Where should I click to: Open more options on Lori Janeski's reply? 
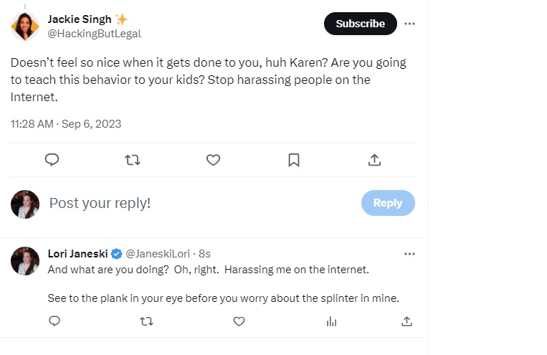tap(409, 254)
